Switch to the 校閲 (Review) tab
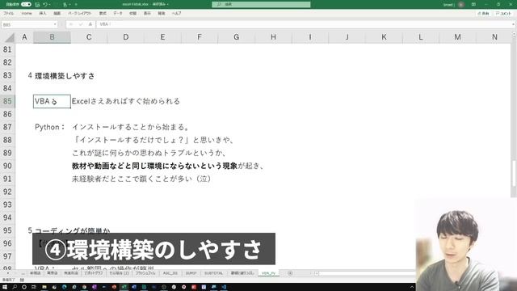Image resolution: width=517 pixels, height=291 pixels. pyautogui.click(x=132, y=13)
